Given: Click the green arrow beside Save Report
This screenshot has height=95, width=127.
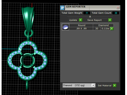Looking at the screenshot, I should click(110, 20).
